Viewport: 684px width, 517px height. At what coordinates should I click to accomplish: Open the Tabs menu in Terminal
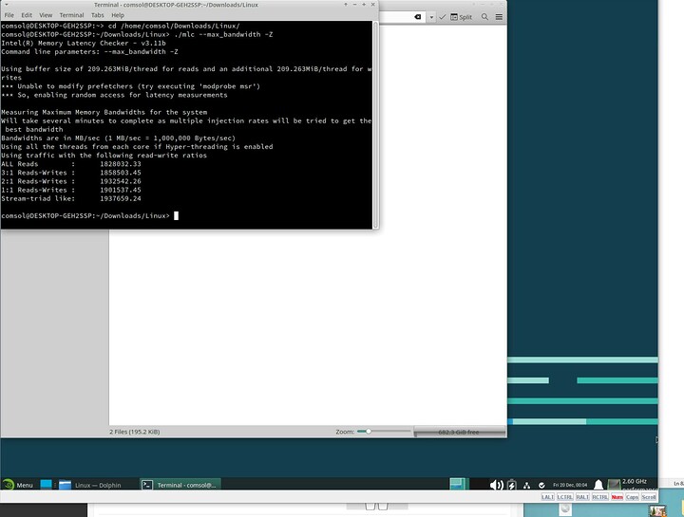click(97, 15)
